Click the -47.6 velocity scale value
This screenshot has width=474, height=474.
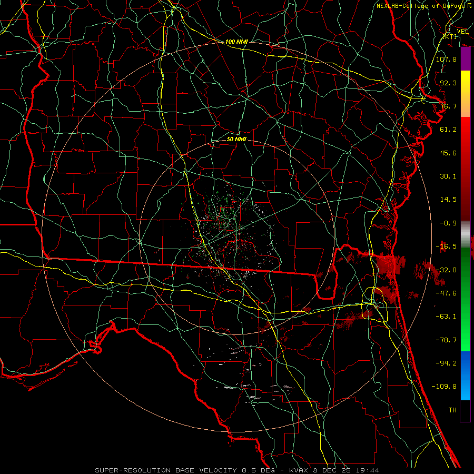tap(446, 293)
